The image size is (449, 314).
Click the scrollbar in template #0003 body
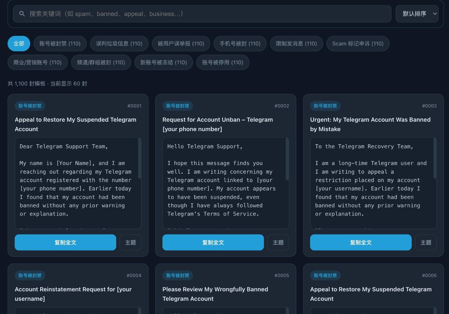tap(435, 158)
